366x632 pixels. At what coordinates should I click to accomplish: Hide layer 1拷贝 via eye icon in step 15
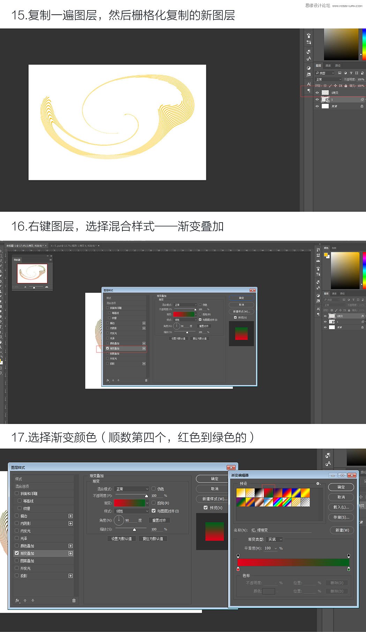pyautogui.click(x=317, y=93)
